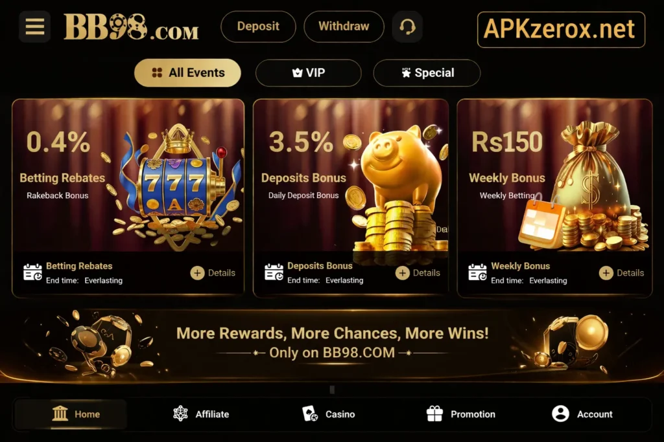Click calendar icon beside Betting Rebates
This screenshot has width=664, height=442.
point(32,272)
